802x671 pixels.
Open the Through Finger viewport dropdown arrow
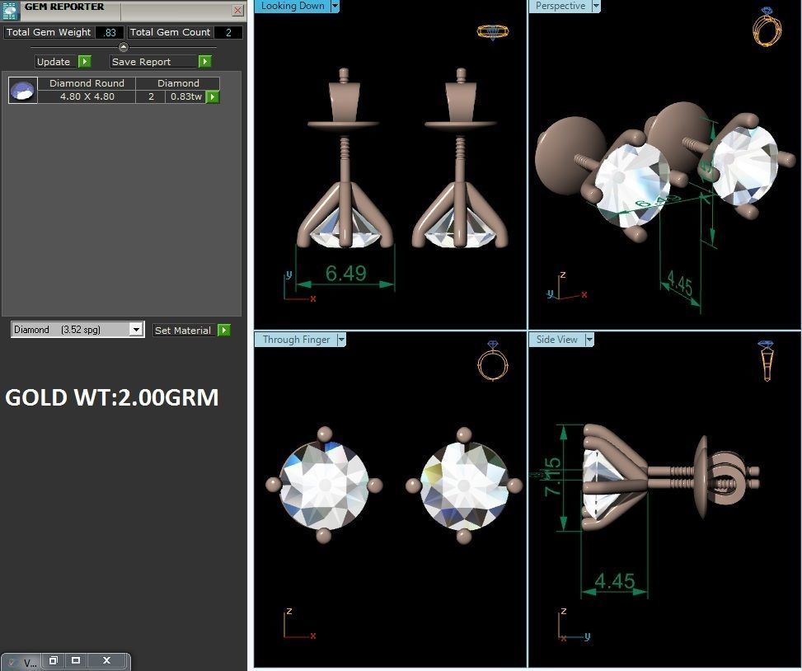[342, 340]
